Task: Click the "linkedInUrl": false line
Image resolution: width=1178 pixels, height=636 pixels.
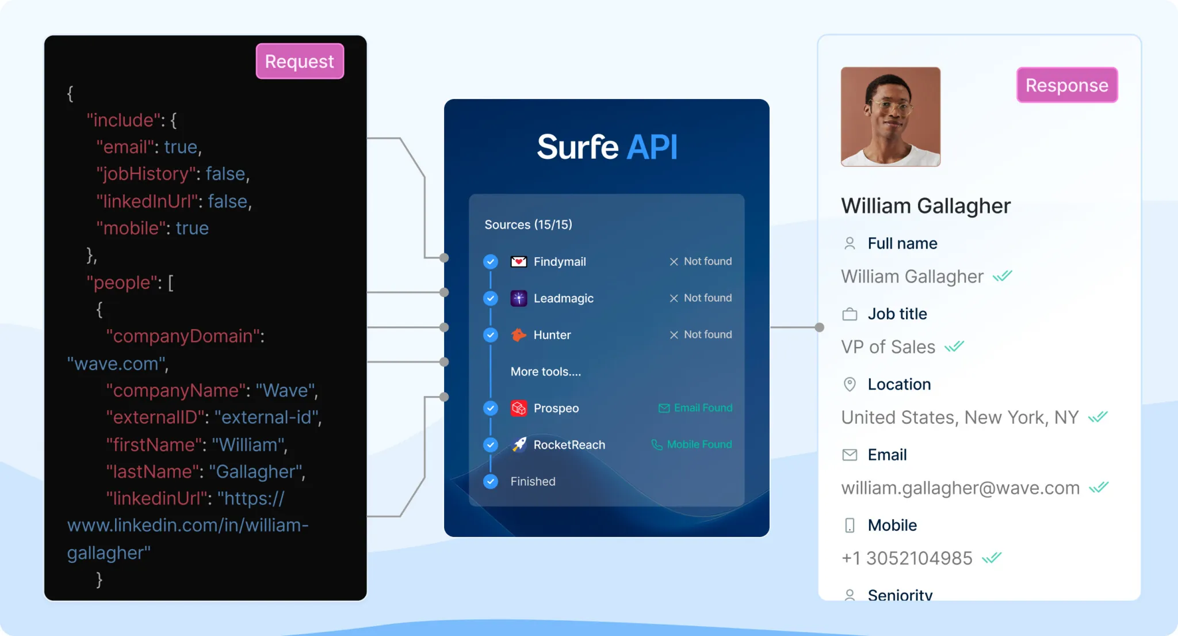Action: (174, 201)
